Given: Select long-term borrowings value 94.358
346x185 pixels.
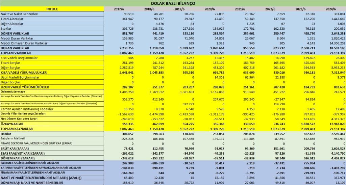Looking at the screenshot, I should click(x=220, y=77).
